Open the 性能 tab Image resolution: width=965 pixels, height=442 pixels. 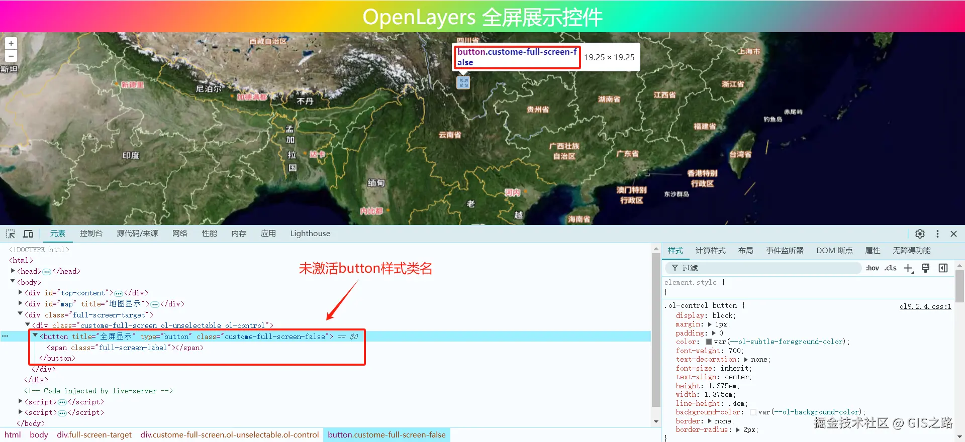209,234
